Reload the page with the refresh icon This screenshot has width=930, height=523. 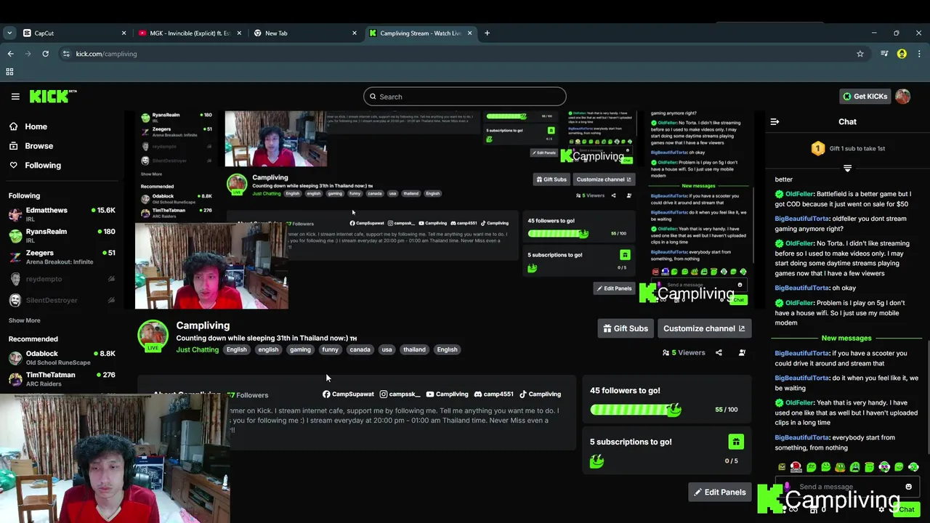point(45,54)
